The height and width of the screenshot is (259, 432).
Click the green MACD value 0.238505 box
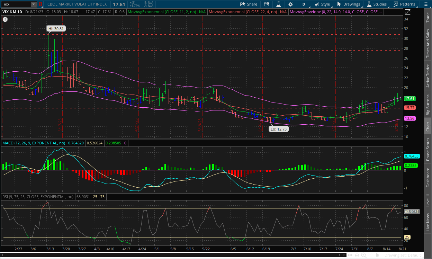[113, 143]
